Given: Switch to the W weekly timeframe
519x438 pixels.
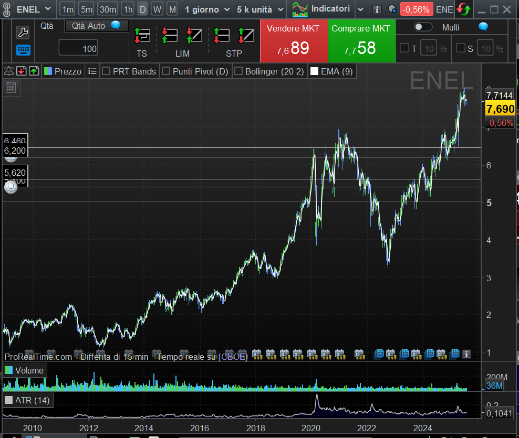Looking at the screenshot, I should pyautogui.click(x=157, y=9).
